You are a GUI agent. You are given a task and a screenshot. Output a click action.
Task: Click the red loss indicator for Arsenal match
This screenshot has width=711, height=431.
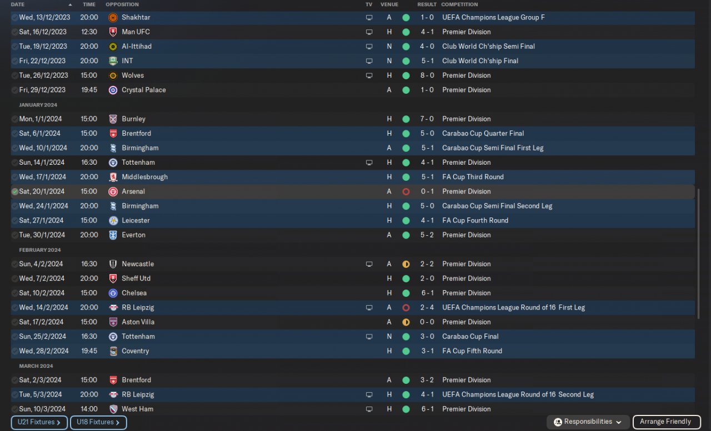tap(405, 191)
